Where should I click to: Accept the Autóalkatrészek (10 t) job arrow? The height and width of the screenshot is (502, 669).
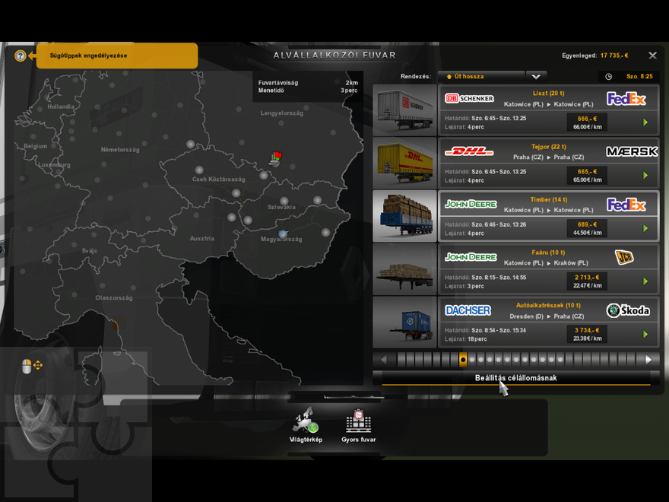(645, 334)
